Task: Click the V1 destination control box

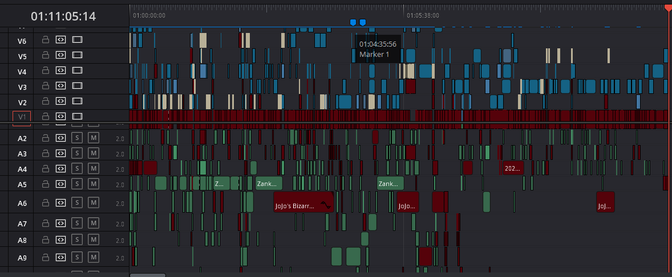Action: [22, 118]
